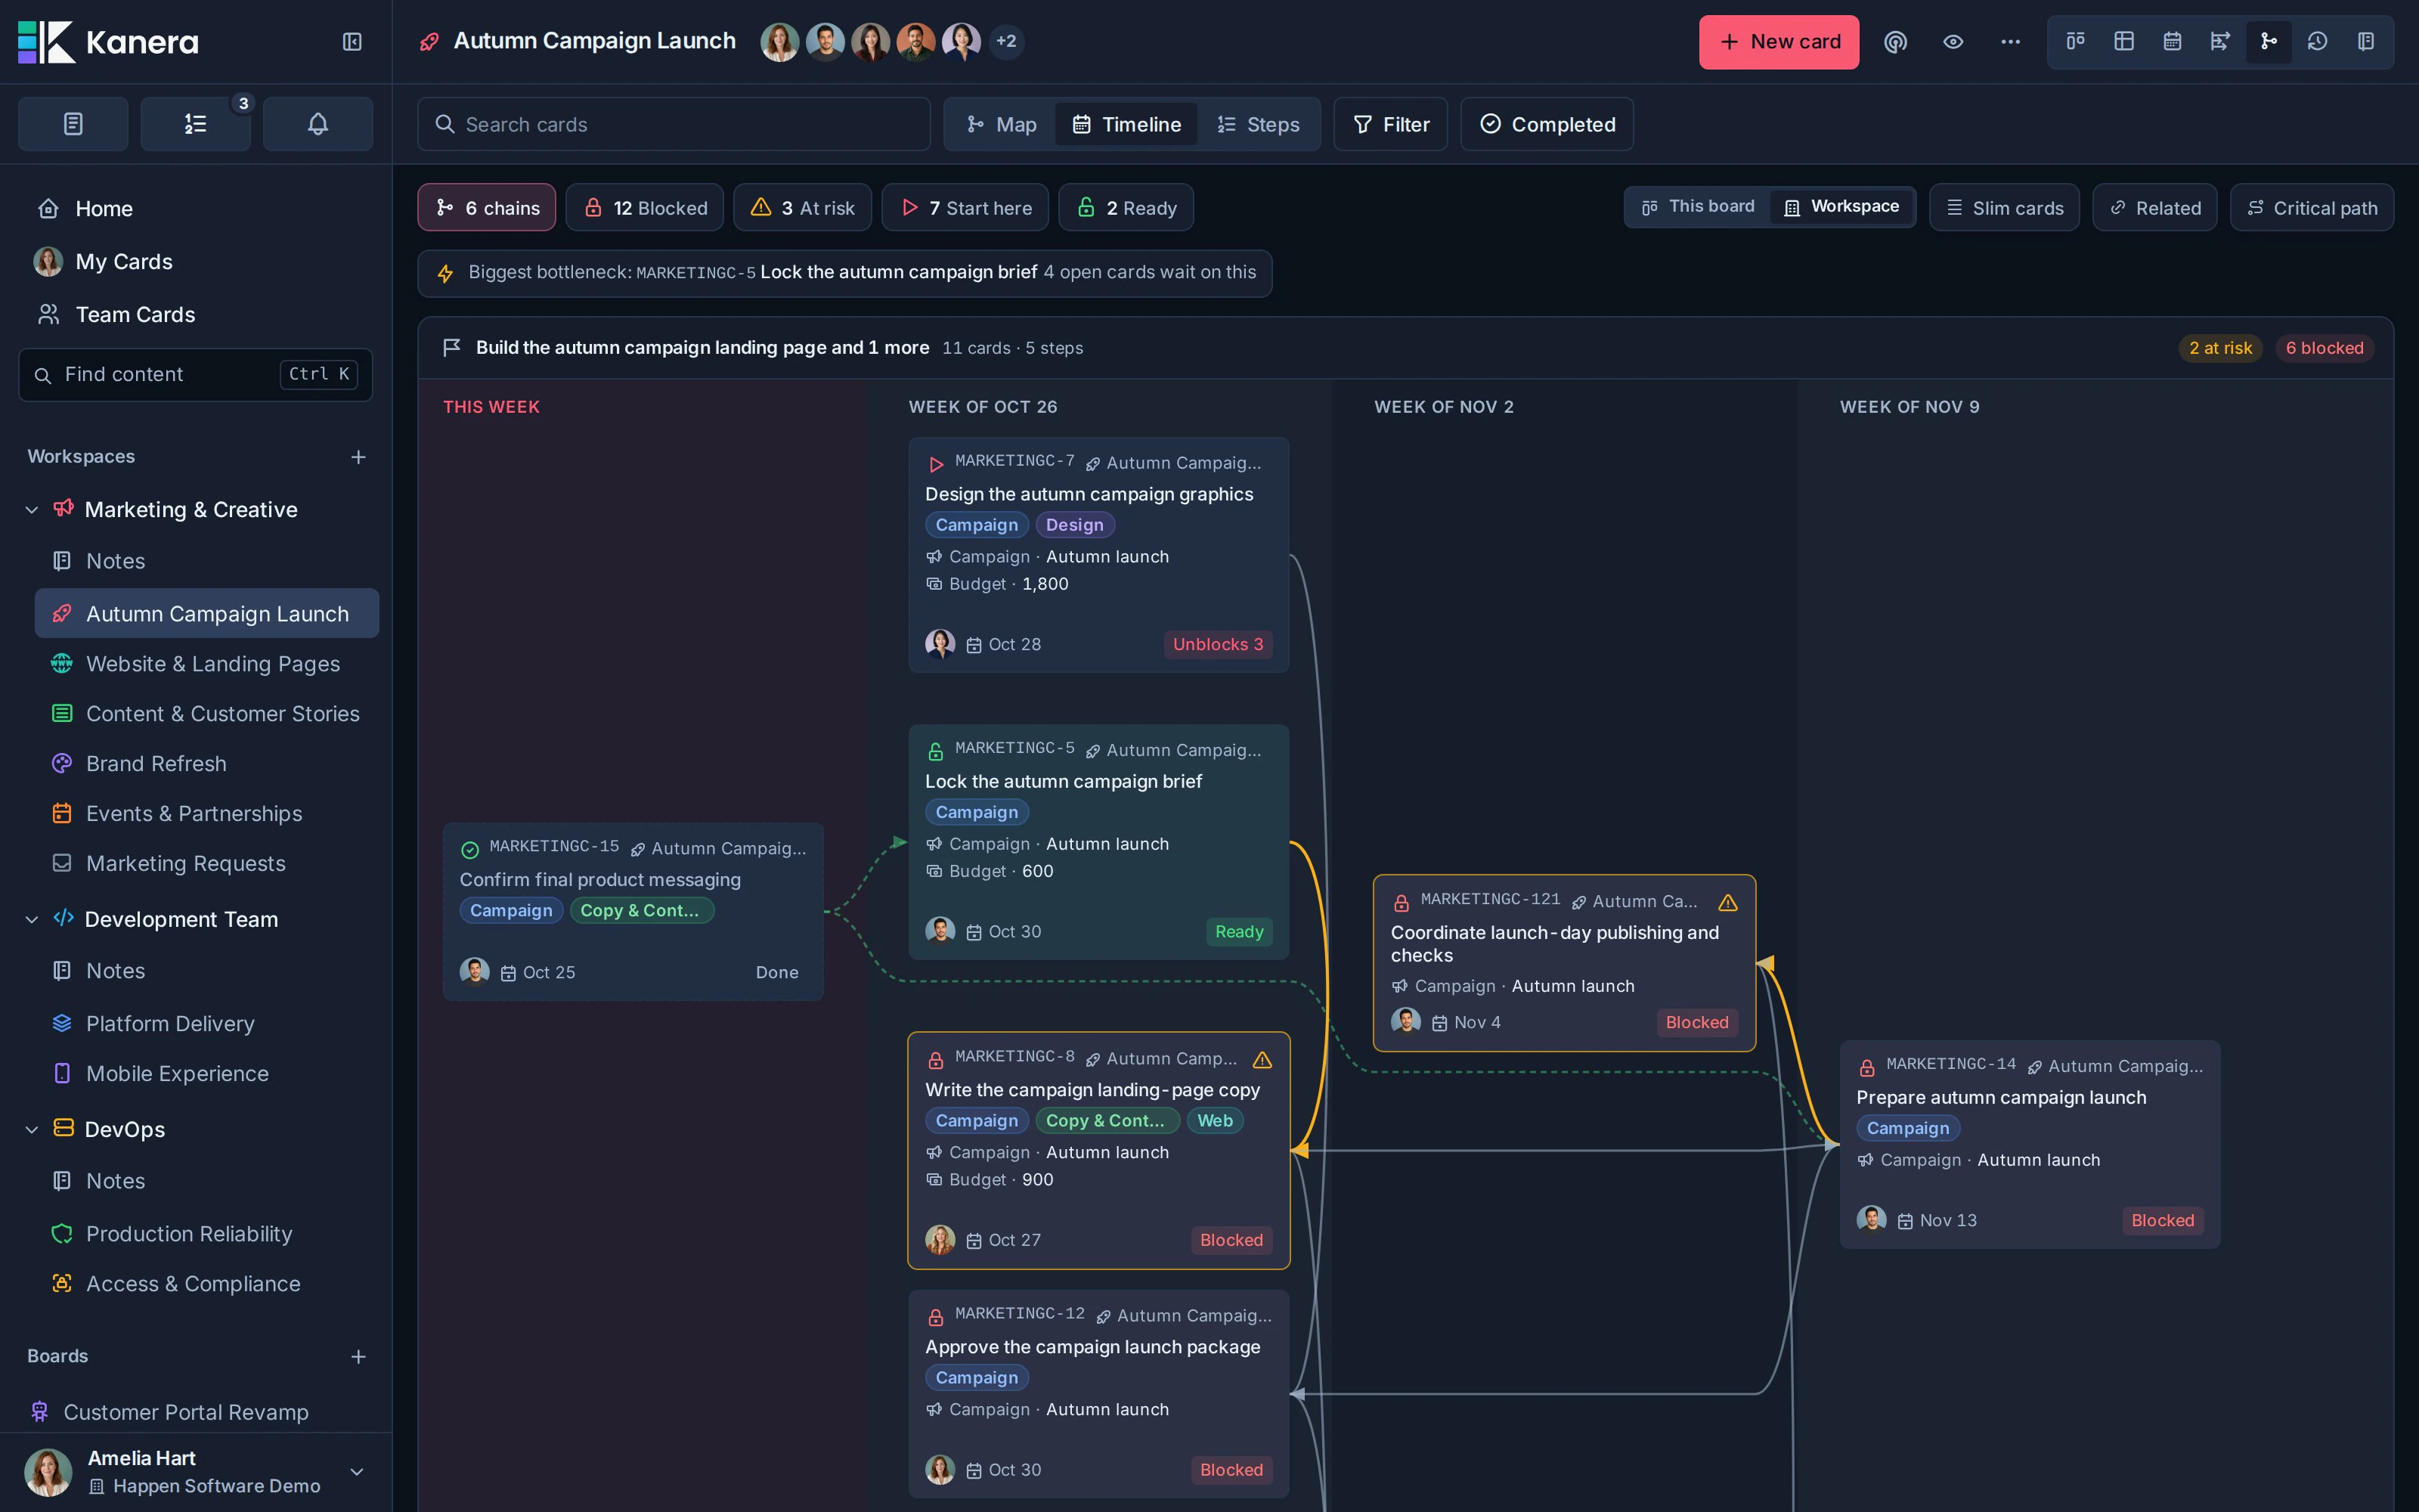Open the numbered task list with badge 3
Screen dimensions: 2419x1512
(x=195, y=124)
